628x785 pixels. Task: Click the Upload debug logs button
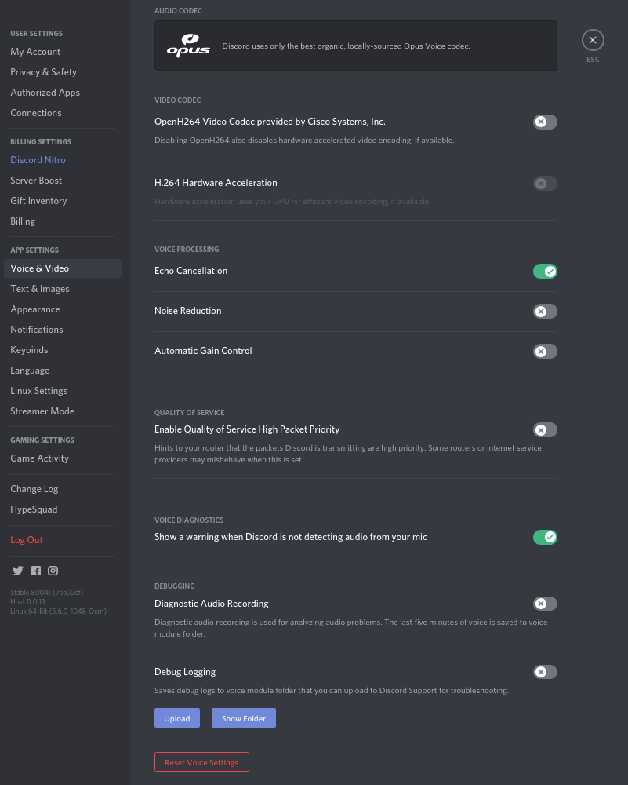177,718
